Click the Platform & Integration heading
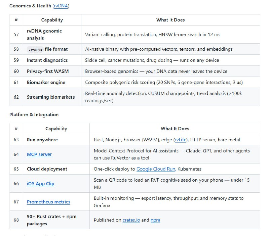The image size is (269, 236). pyautogui.click(x=34, y=114)
